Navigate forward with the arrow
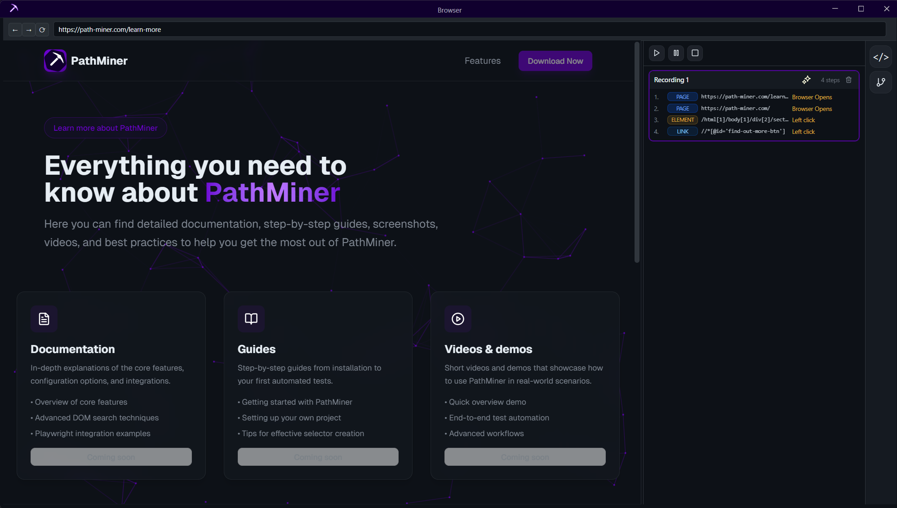 coord(29,29)
